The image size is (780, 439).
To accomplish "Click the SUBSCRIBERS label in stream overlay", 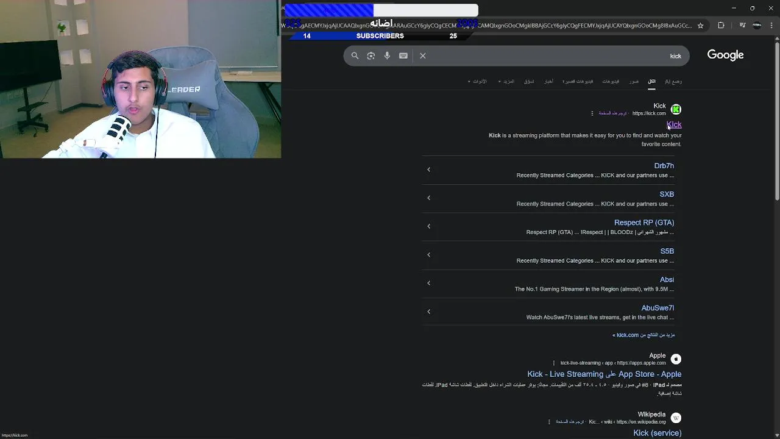I will pyautogui.click(x=380, y=36).
